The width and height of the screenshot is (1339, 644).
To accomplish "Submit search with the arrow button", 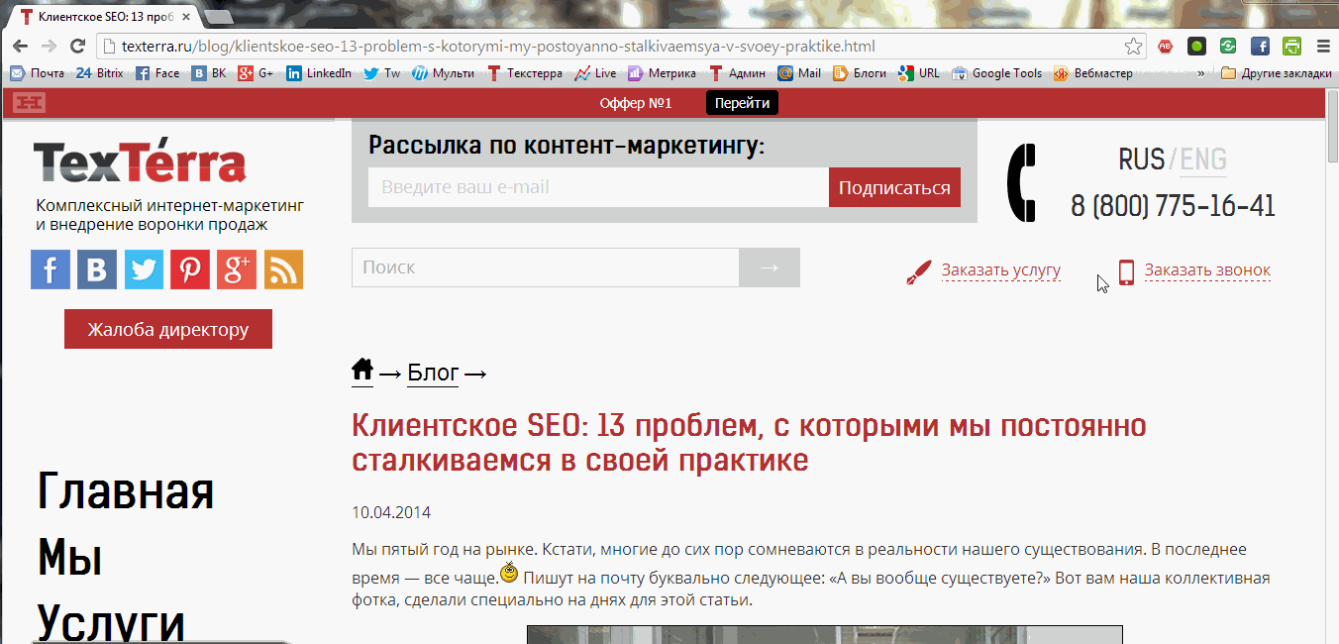I will [x=770, y=268].
